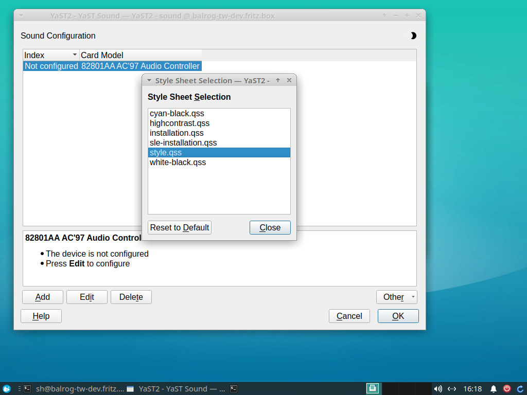
Task: Select the 82801AA AC'97 Audio Controller row
Action: (x=112, y=66)
